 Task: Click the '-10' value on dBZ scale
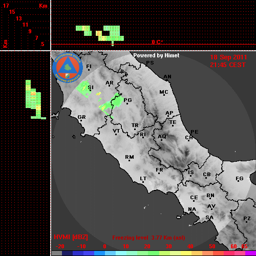coord(81,246)
